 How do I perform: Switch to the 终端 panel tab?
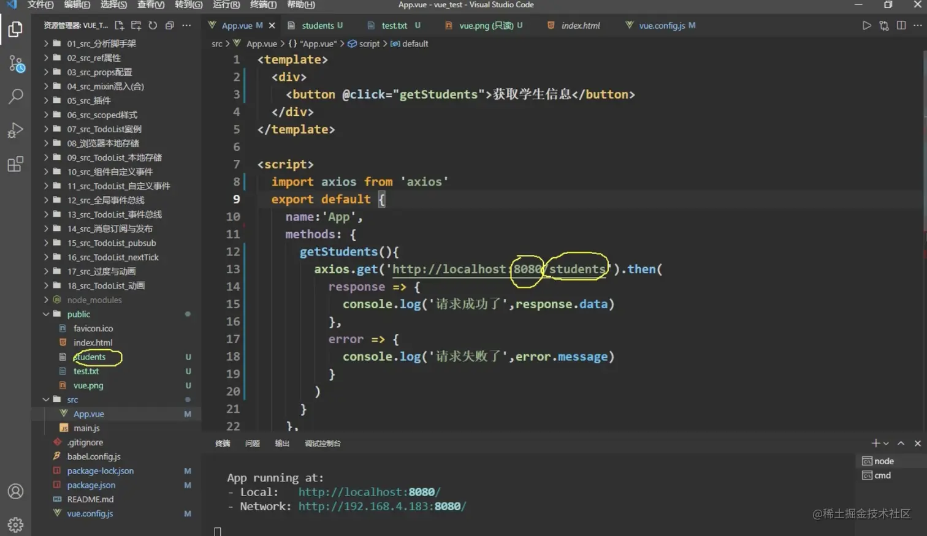coord(223,443)
